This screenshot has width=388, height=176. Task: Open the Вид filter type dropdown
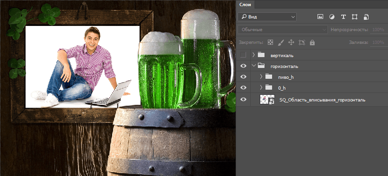pyautogui.click(x=267, y=17)
